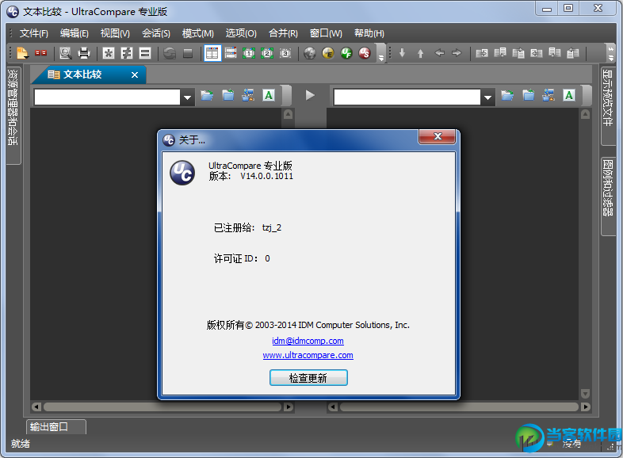Toggle show only matching lines (=) button
The height and width of the screenshot is (458, 623).
pos(145,53)
